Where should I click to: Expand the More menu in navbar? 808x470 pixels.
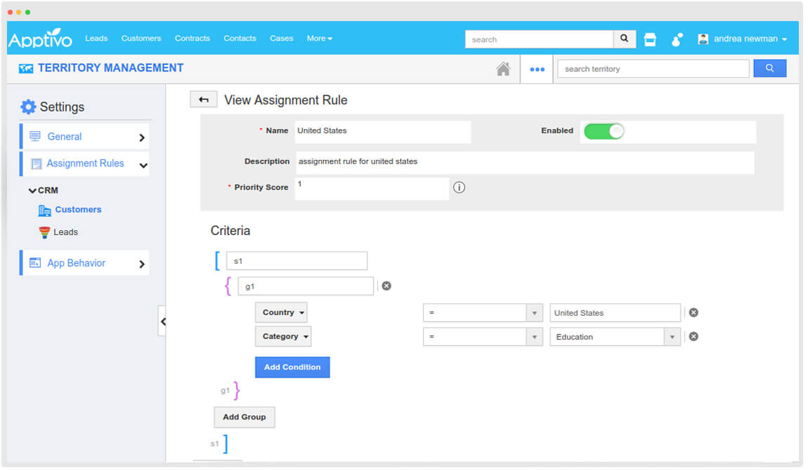click(x=319, y=39)
